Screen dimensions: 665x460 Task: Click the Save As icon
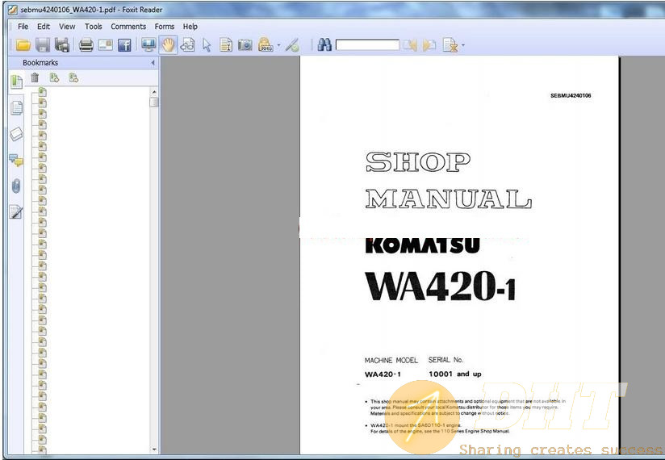(x=62, y=45)
